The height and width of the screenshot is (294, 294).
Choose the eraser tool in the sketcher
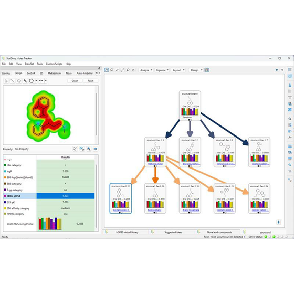(x=19, y=81)
